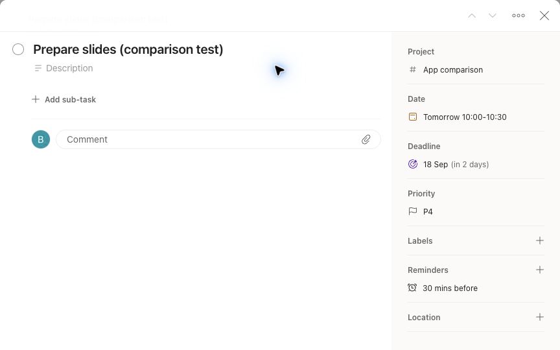Click the "(in 2 days)" text
Image resolution: width=560 pixels, height=350 pixels.
(x=470, y=164)
